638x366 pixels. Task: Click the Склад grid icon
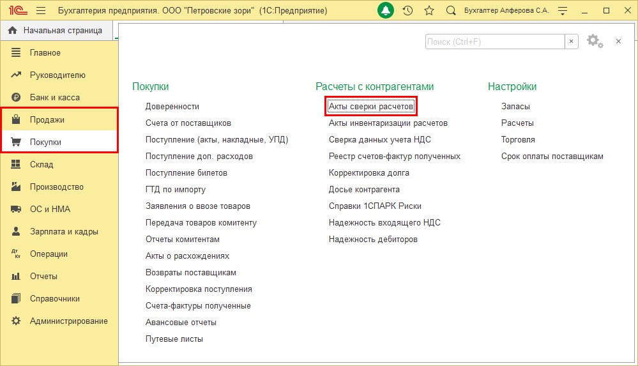pyautogui.click(x=16, y=164)
